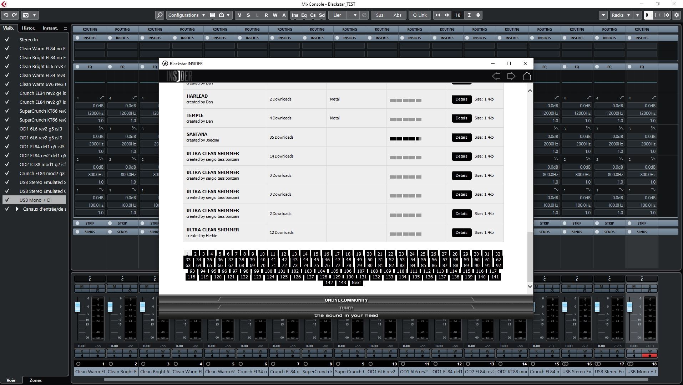Click the list icon beside Configurations
This screenshot has width=683, height=385.
coord(212,15)
